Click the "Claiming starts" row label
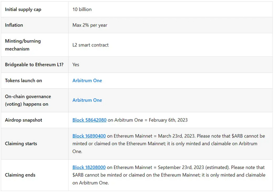 21,144
